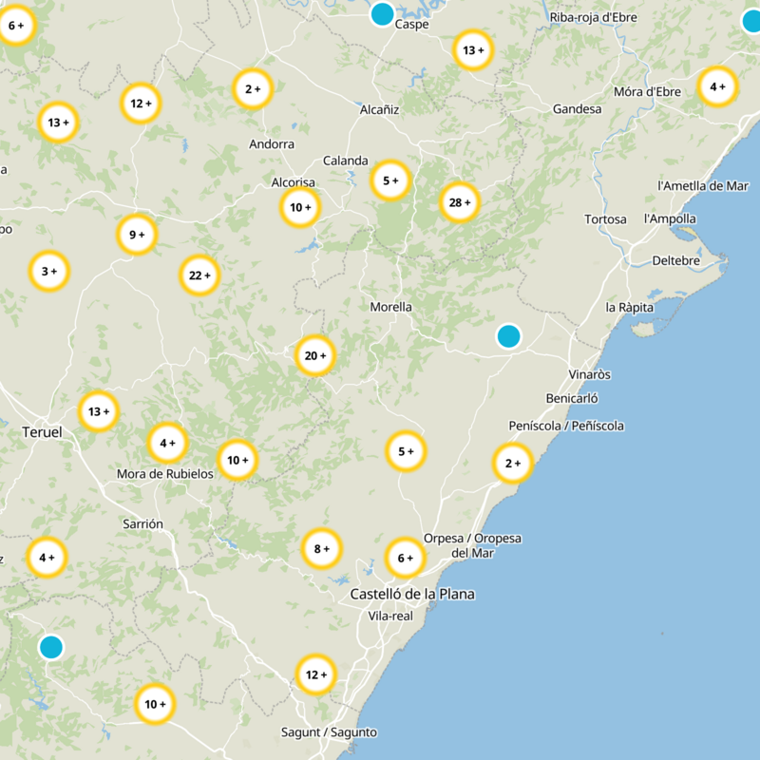The height and width of the screenshot is (760, 760).
Task: Open the 6+ cluster at the top-left corner
Action: (16, 26)
